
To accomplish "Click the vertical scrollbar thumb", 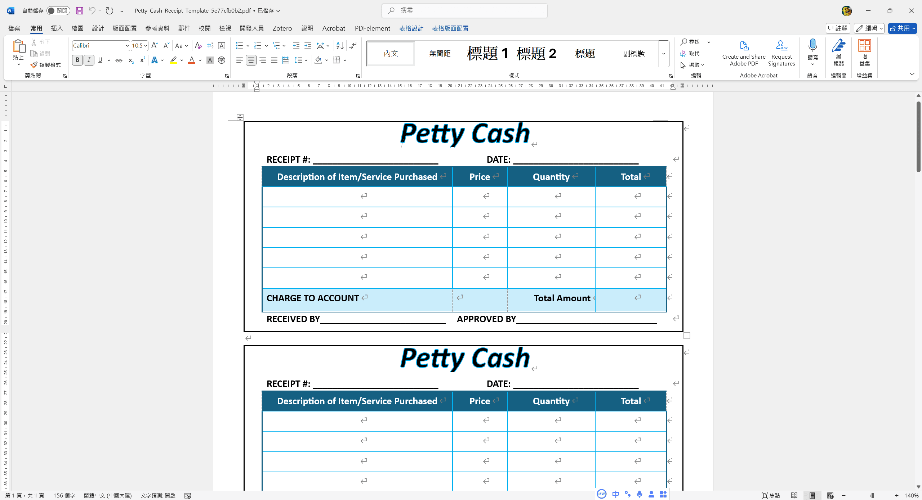I will coord(918,137).
